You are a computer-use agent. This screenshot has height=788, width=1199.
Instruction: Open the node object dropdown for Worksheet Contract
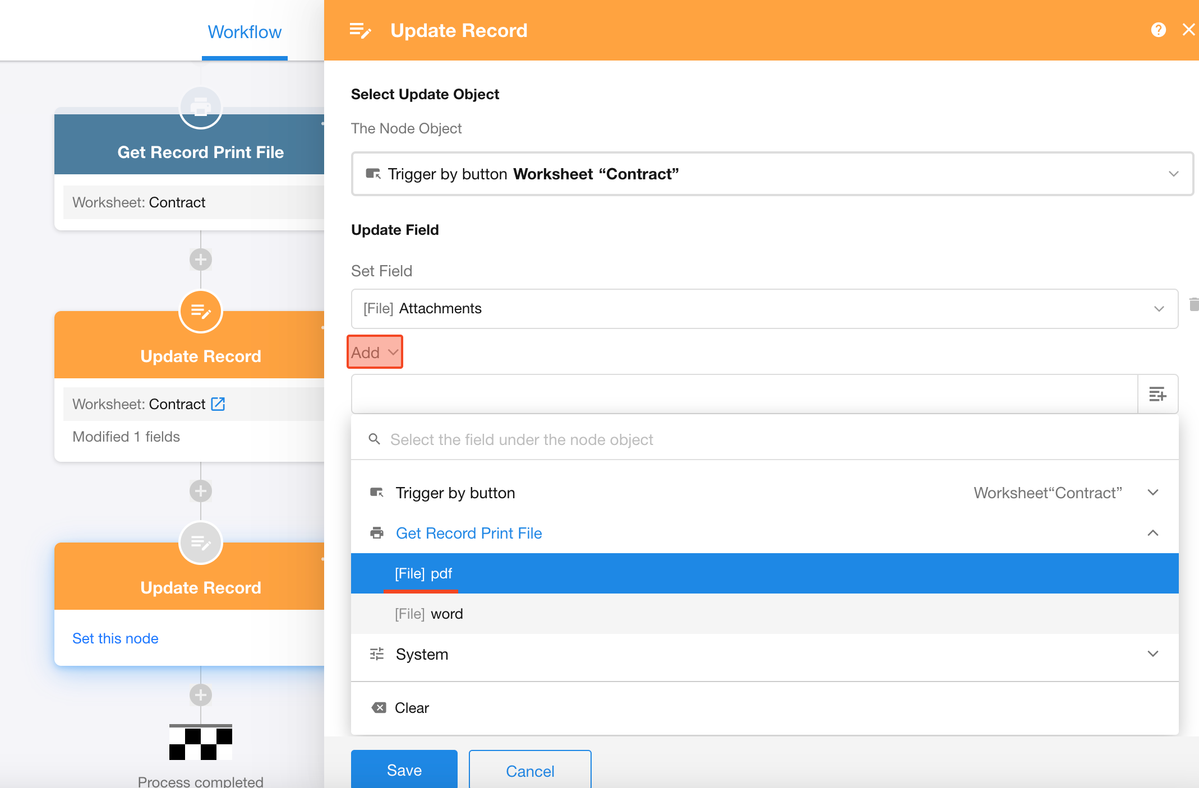tap(772, 174)
